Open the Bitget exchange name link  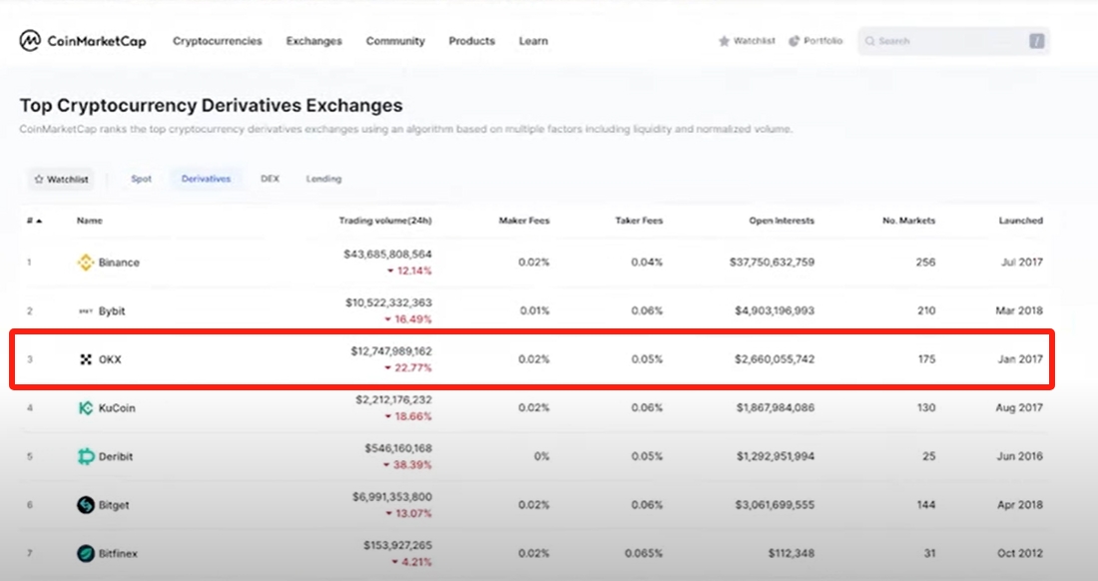point(114,505)
